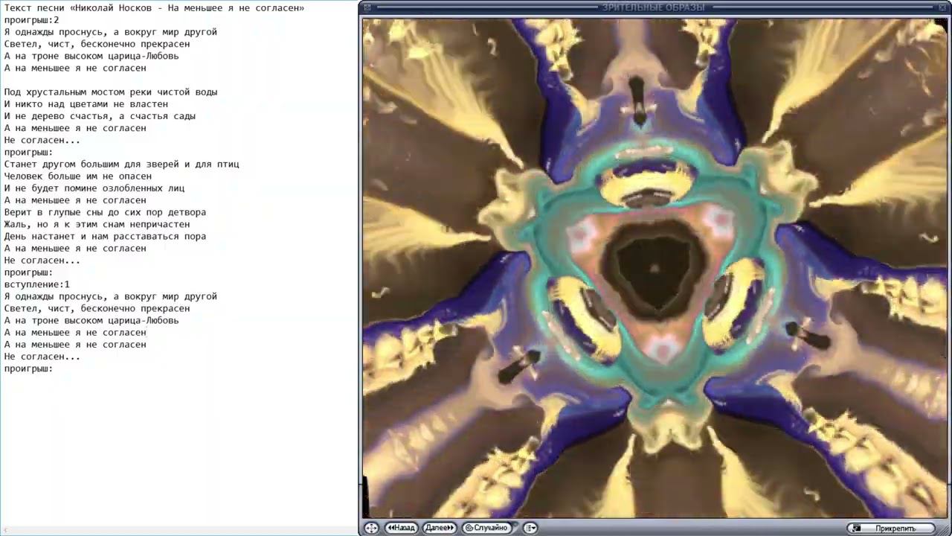This screenshot has height=536, width=952.
Task: Click the fullscreen arrows icon in visualization toolbar
Action: coord(371,528)
